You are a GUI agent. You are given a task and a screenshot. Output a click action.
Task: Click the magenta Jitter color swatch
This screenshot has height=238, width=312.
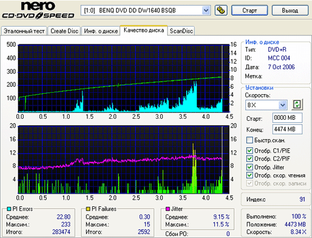167,209
